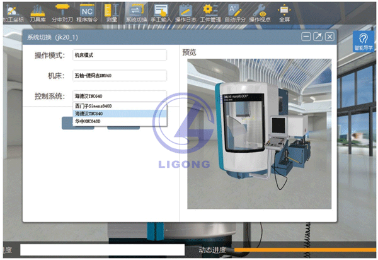Screen dimensions: 378x260
Task: Select the 测量 measurement tool
Action: pos(112,11)
